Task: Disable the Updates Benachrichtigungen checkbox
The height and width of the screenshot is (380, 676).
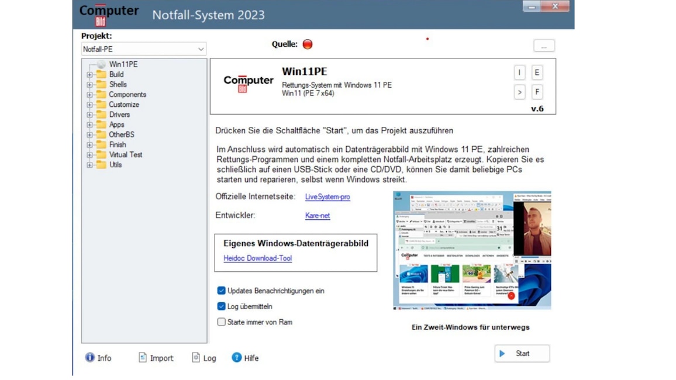Action: (x=221, y=291)
